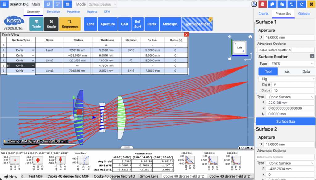Viewport: 316px width, 180px height.
Task: Toggle the viewport lock icon
Action: point(230,58)
